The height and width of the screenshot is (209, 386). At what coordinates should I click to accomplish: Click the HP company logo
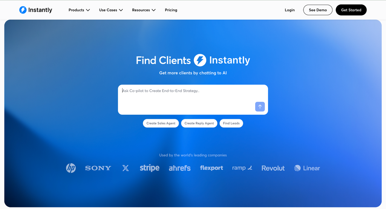tap(71, 168)
